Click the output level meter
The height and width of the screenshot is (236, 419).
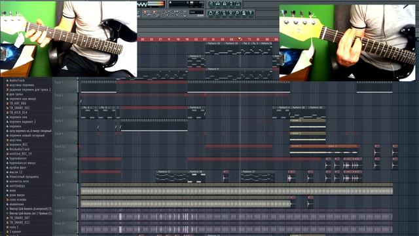156,3
